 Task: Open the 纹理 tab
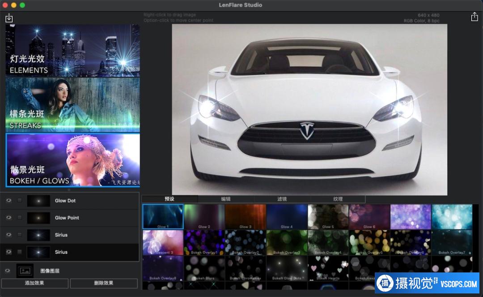coord(338,199)
